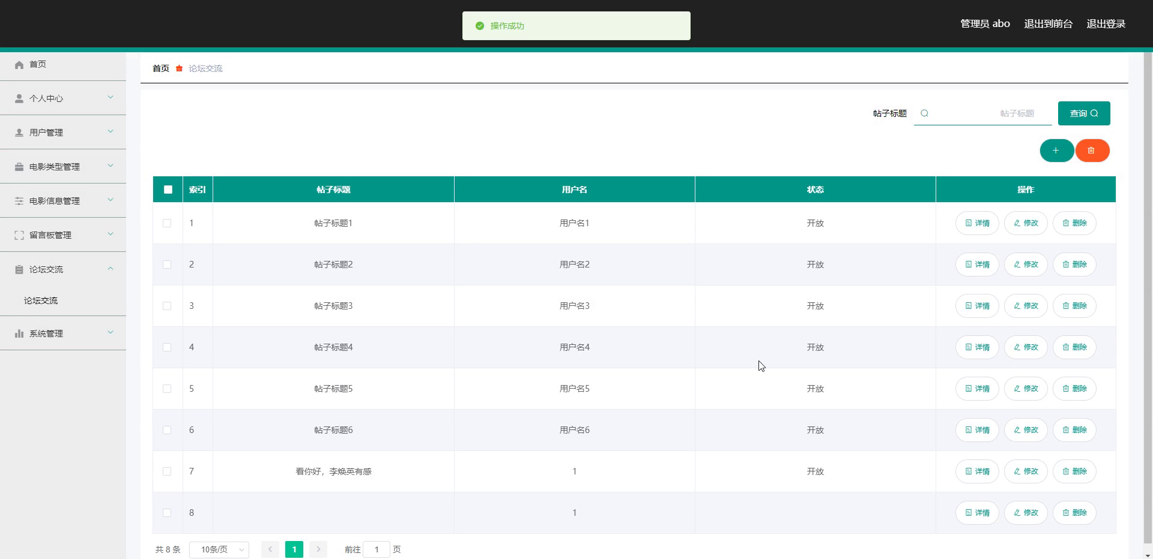Expand the 用户管理 menu chevron

110,131
